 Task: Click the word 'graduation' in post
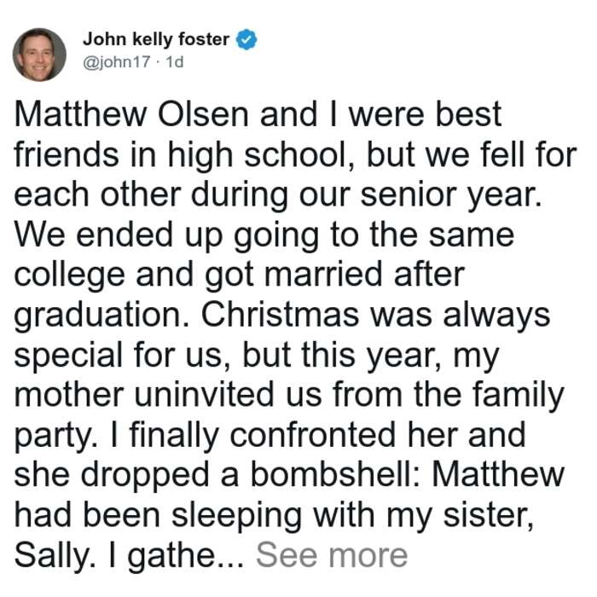click(99, 316)
